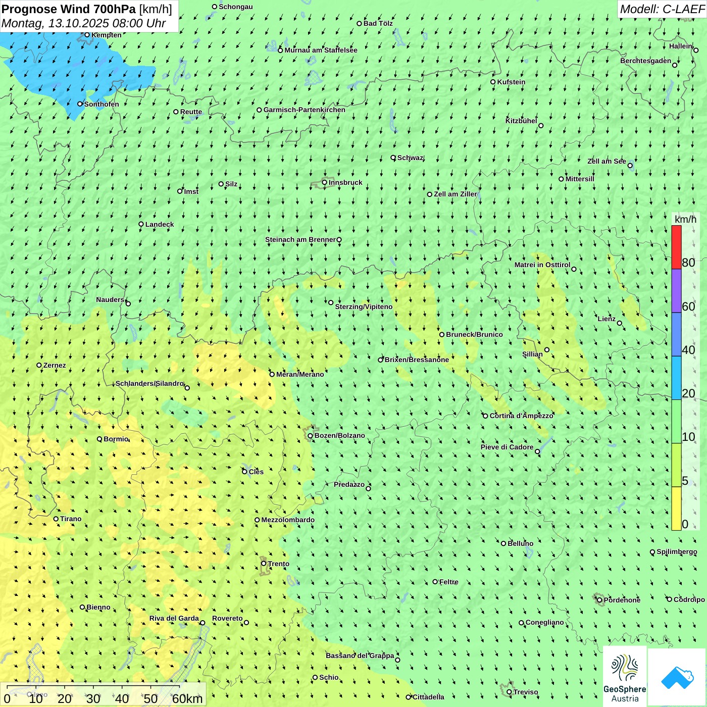Click the 'Montag, 13.10.2025 08:00 Uhr' date text
Viewport: 707px width, 707px height.
coord(84,23)
